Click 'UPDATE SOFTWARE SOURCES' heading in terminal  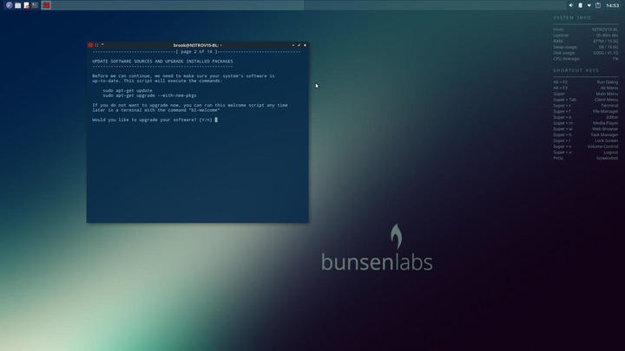(162, 62)
